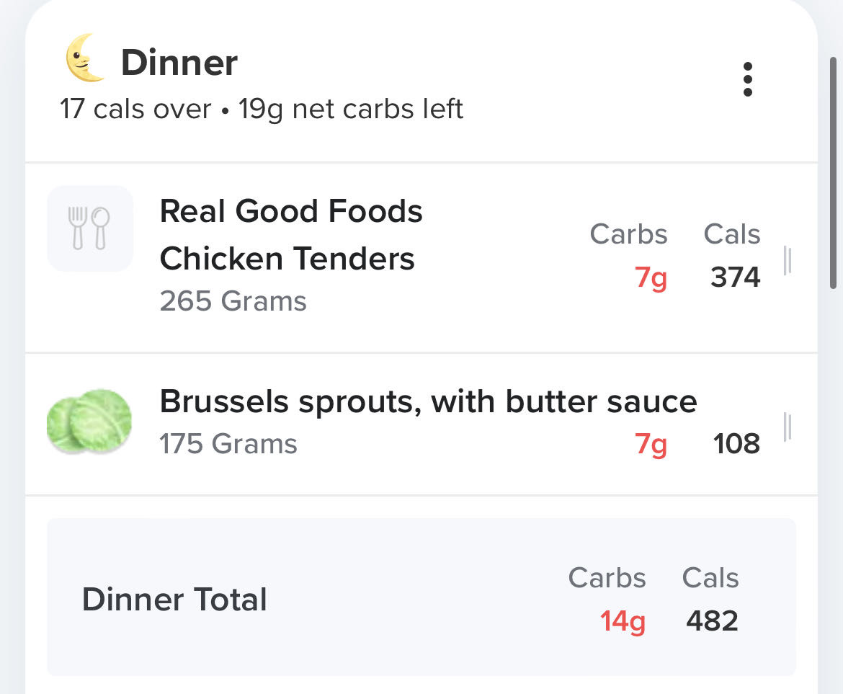Tap the 265 Grams serving size for Chicken Tenders
This screenshot has height=694, width=843.
coord(232,301)
